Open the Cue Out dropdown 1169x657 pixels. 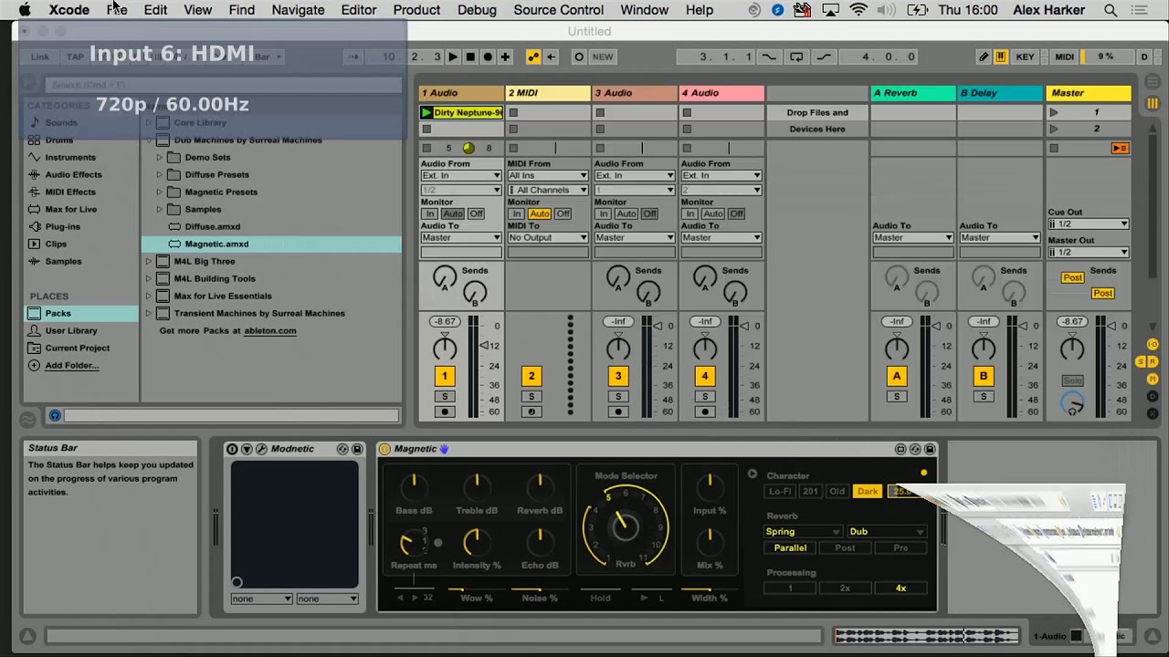(x=1089, y=224)
